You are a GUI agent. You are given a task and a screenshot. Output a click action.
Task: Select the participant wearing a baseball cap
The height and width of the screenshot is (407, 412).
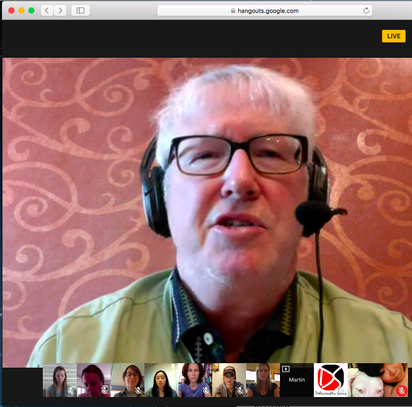click(x=229, y=380)
